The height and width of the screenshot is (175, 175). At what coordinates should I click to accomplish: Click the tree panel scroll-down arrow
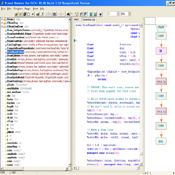(70, 164)
